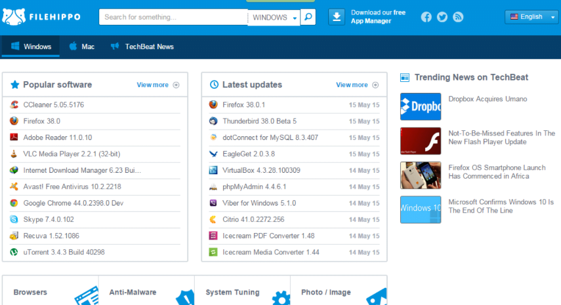Viewport: 561px width, 305px height.
Task: Open the Anti-Malware category
Action: point(147,291)
